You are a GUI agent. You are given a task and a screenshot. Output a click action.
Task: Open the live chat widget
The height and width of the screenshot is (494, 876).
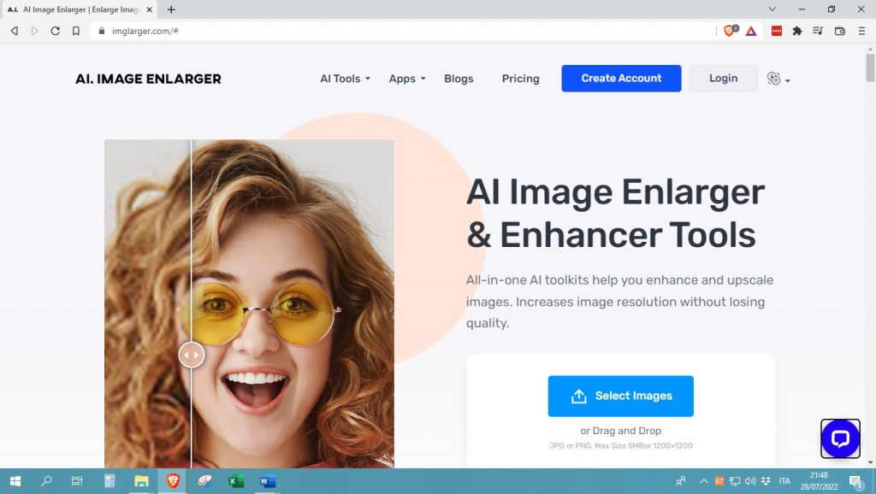tap(840, 438)
